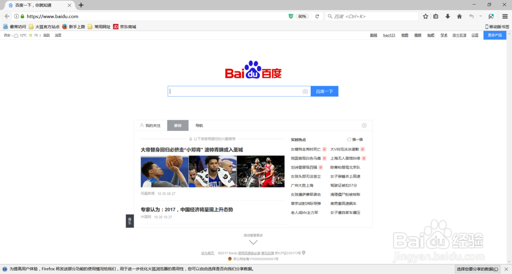512x274 pixels.
Task: Click the green shield icon in address bar
Action: tap(291, 16)
